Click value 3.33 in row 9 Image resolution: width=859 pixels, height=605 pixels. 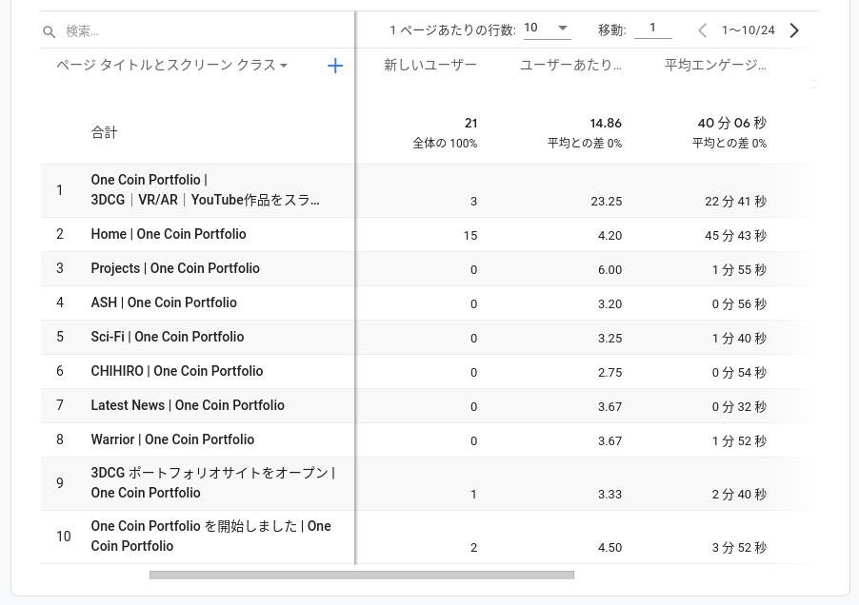[x=609, y=495]
